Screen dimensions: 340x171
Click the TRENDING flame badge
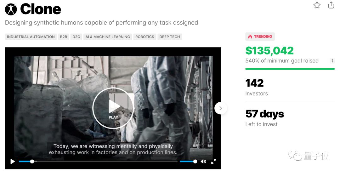point(260,37)
